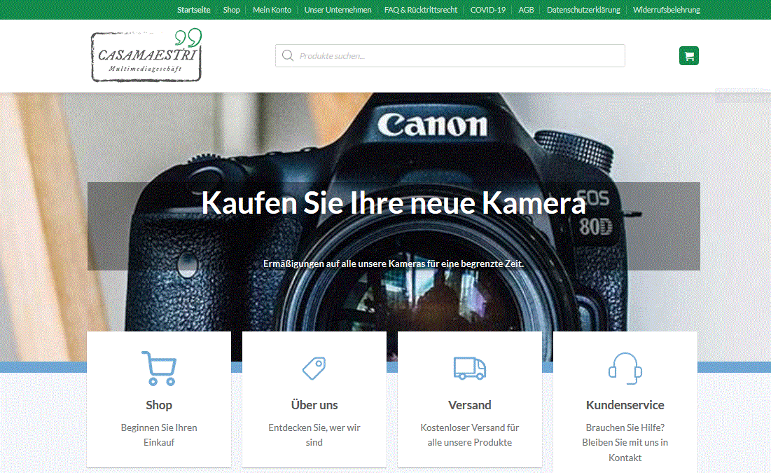Click the price tag icon above Über uns
771x473 pixels.
click(x=314, y=368)
